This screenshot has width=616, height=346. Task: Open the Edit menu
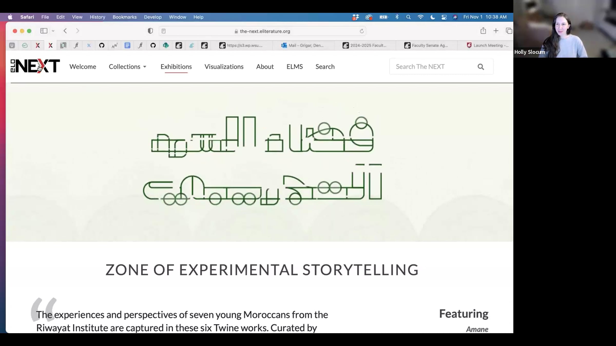tap(60, 17)
